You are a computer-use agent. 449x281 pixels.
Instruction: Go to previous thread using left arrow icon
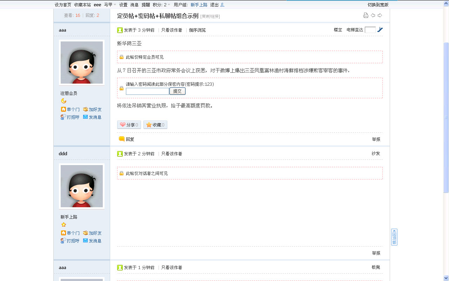pos(373,15)
